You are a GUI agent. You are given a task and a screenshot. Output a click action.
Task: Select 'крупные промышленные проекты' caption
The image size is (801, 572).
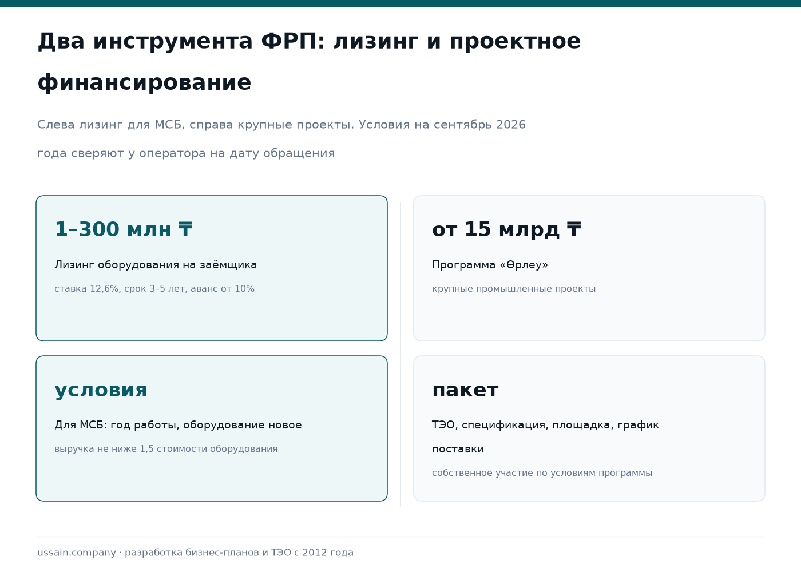pyautogui.click(x=514, y=289)
